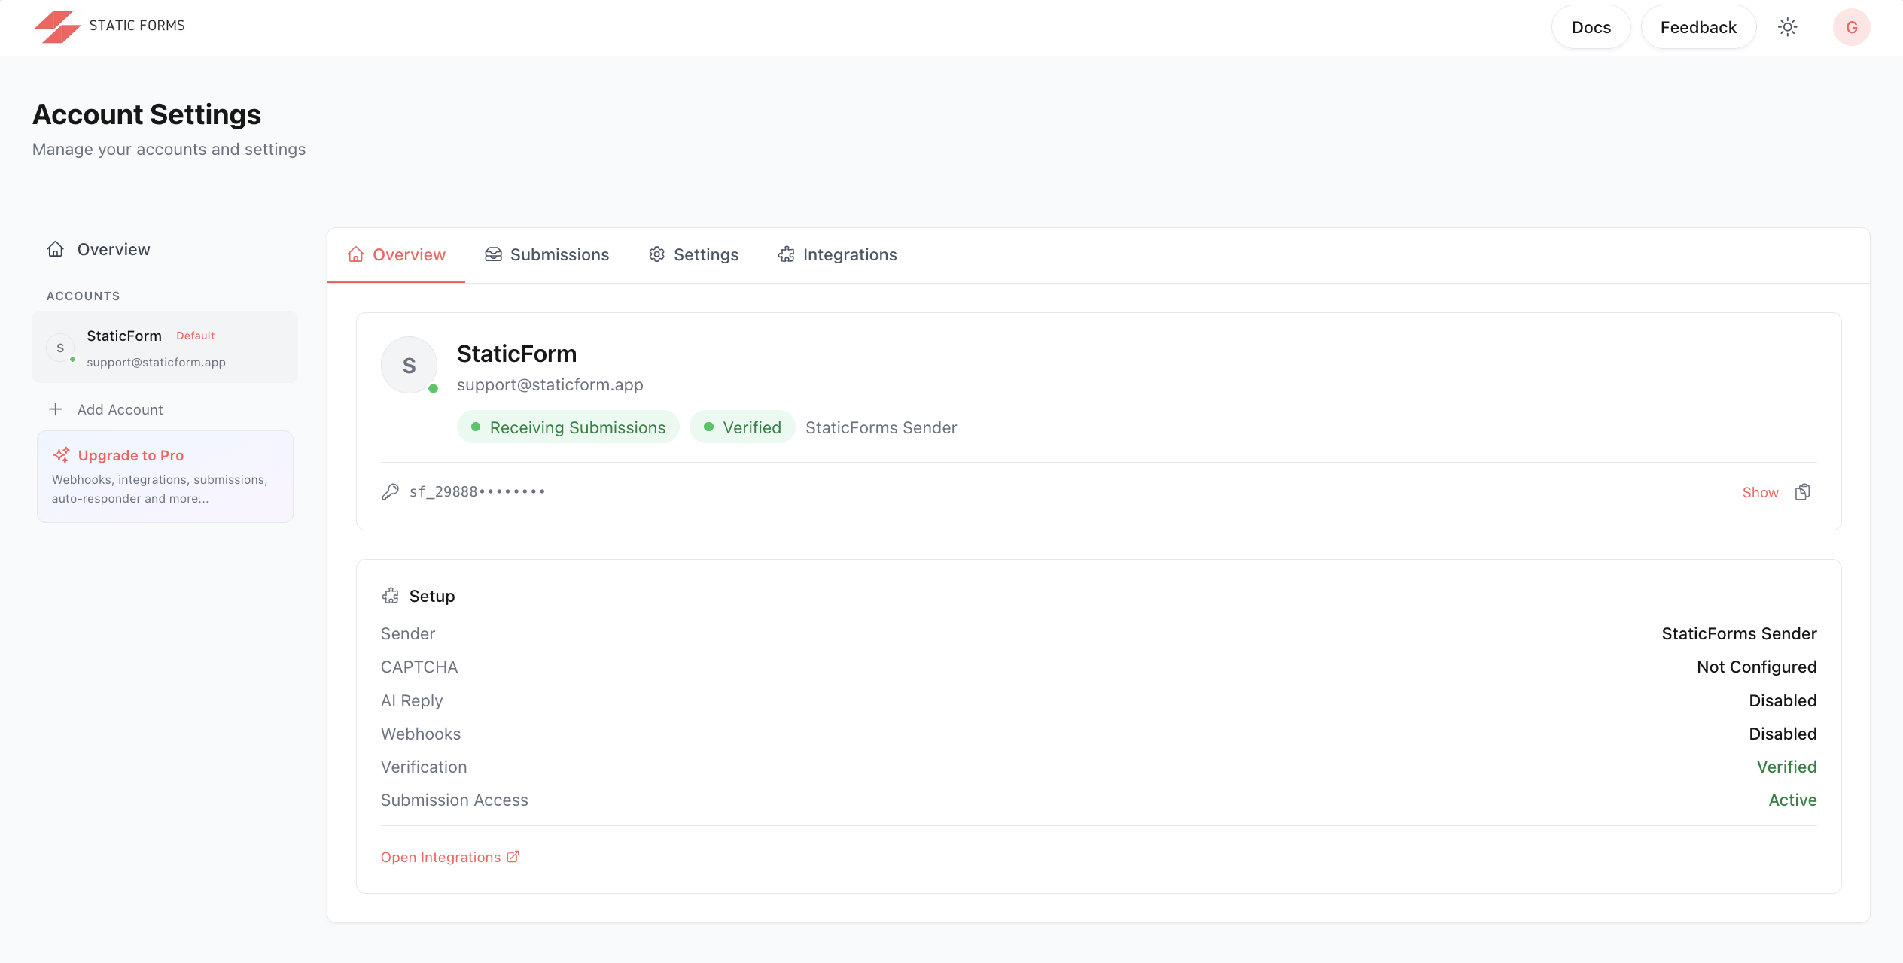Click the small S avatar in sidebar
This screenshot has width=1903, height=963.
coord(60,348)
